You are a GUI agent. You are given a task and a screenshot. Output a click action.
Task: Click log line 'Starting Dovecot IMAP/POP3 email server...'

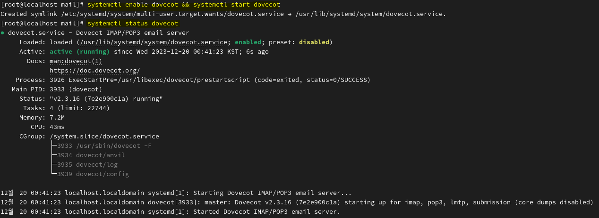[176, 193]
